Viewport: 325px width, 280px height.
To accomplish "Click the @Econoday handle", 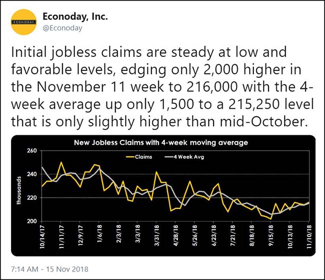I will [x=62, y=28].
